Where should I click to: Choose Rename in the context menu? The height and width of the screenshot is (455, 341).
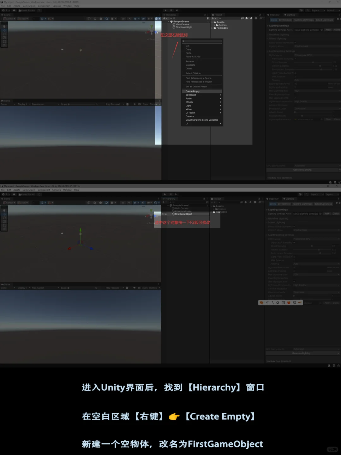(202, 61)
